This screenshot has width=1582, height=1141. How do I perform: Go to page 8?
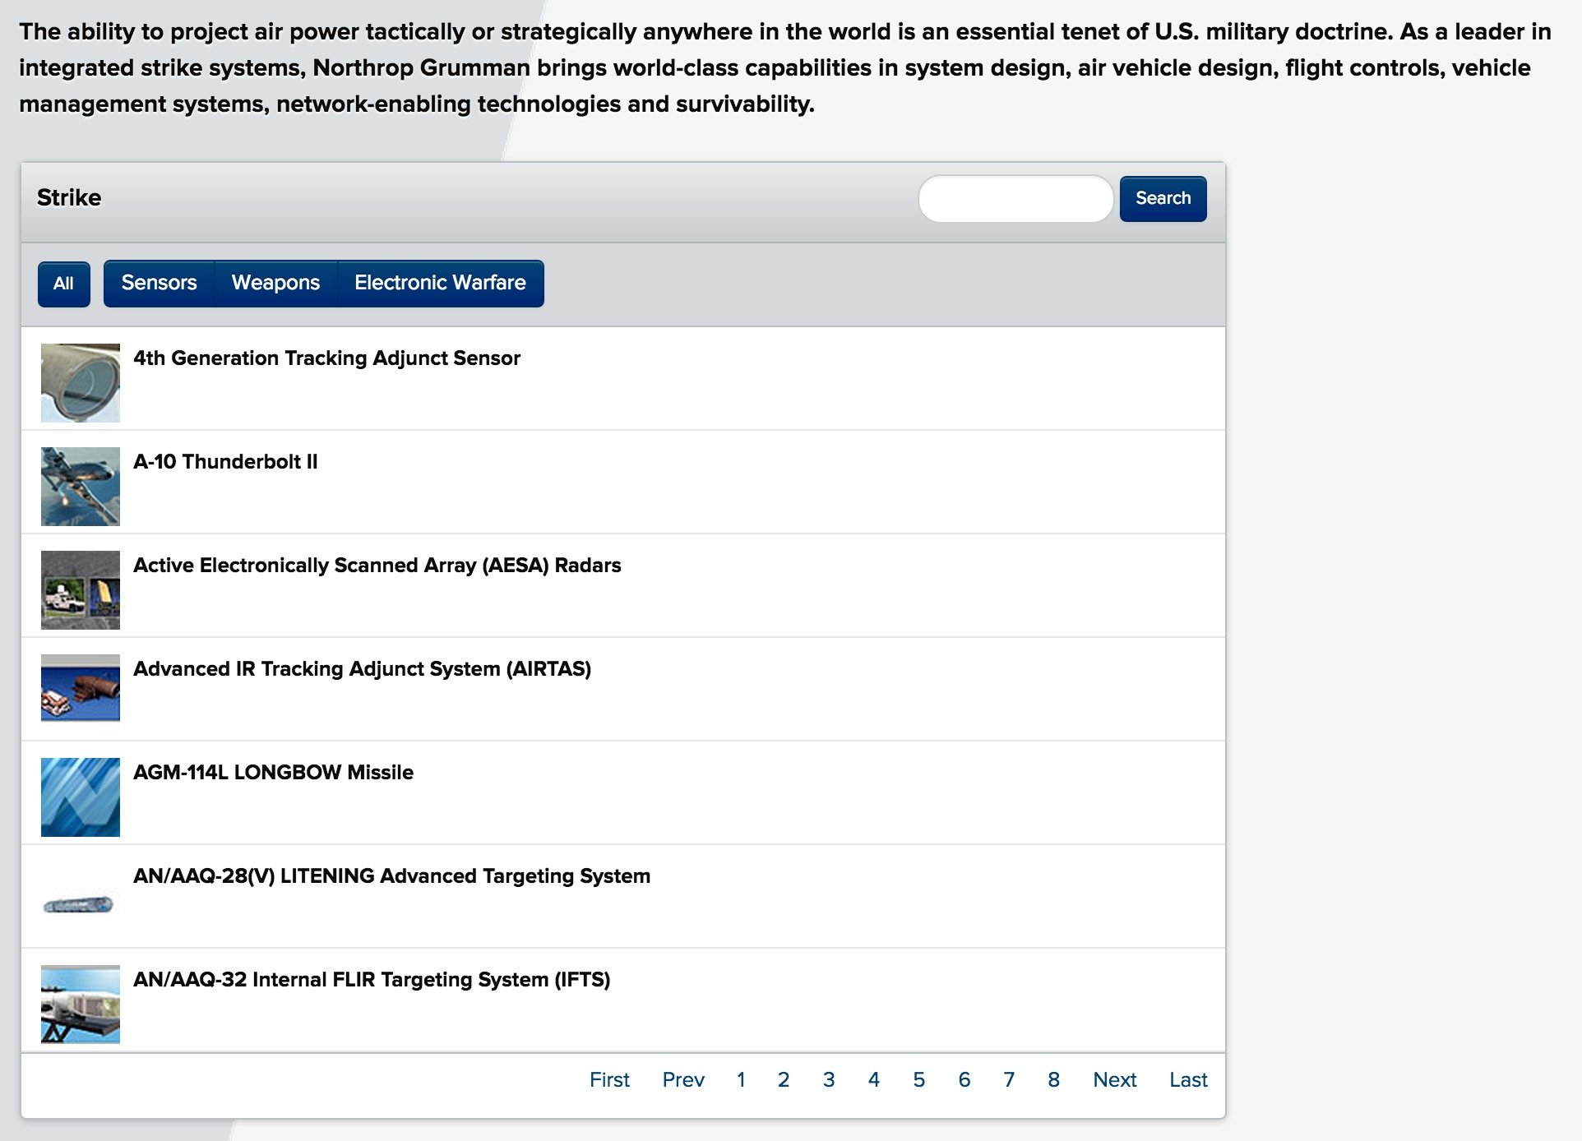(1054, 1080)
